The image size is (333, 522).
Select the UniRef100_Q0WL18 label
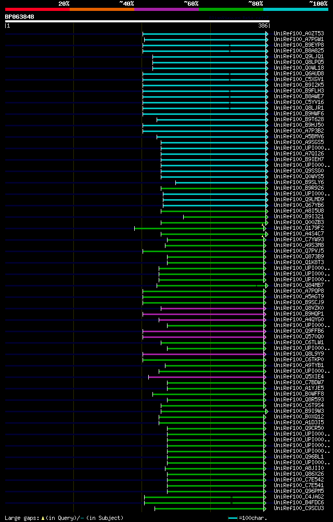299,68
